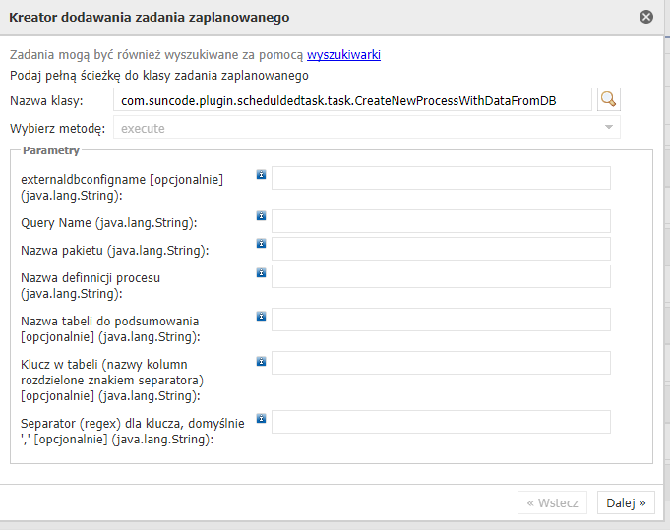Click info icon beside Query Name
The image size is (670, 530).
point(261,215)
